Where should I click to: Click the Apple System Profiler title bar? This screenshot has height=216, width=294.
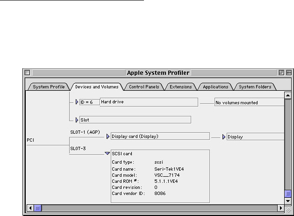[158, 72]
